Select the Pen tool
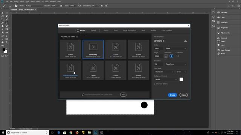Screen dimensions: 241x135 click(3, 36)
